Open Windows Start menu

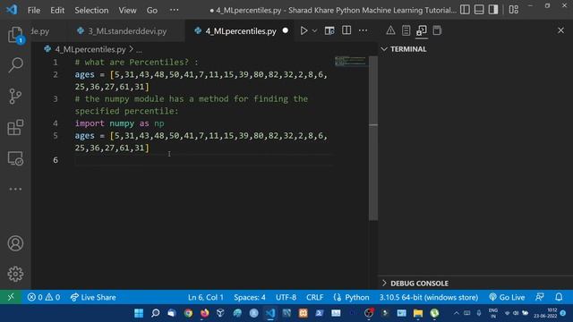[x=139, y=313]
